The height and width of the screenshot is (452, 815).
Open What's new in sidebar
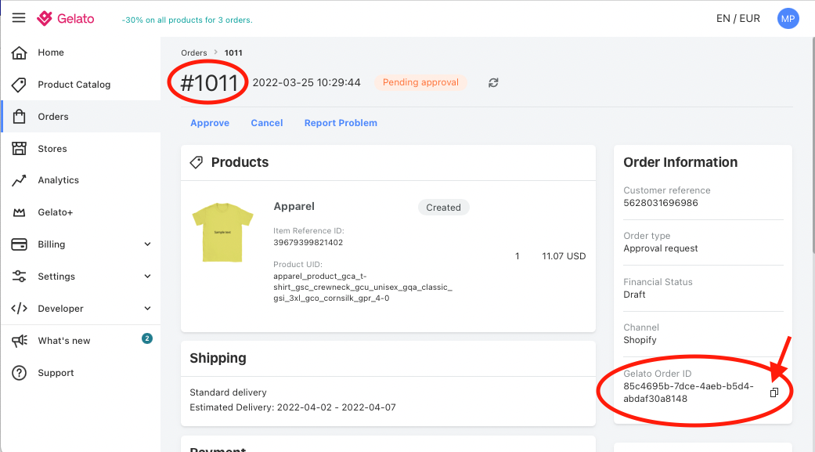coord(64,341)
